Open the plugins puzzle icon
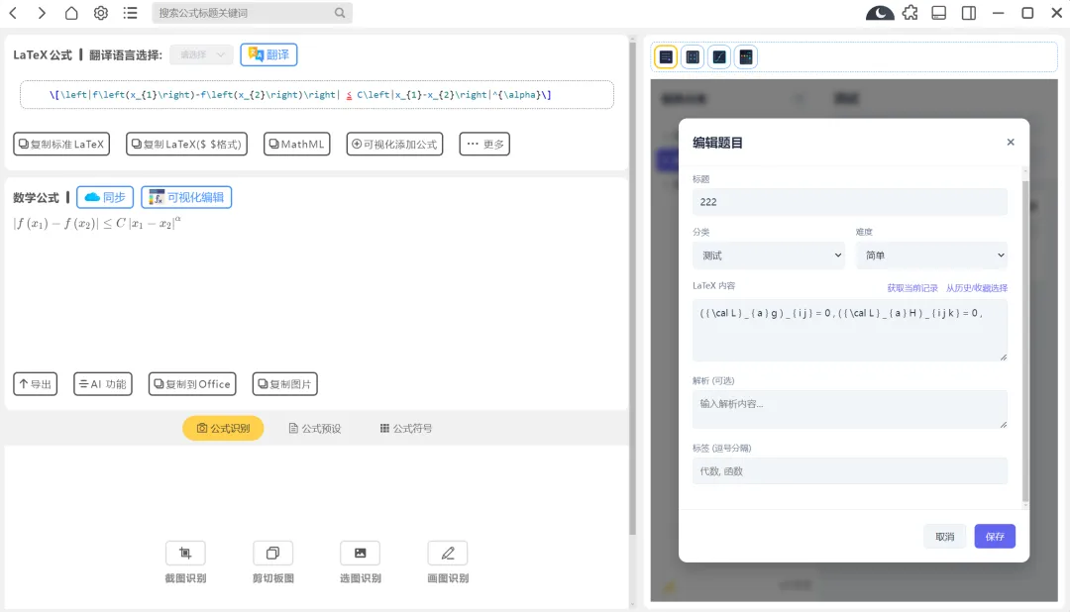The image size is (1070, 612). (x=909, y=12)
